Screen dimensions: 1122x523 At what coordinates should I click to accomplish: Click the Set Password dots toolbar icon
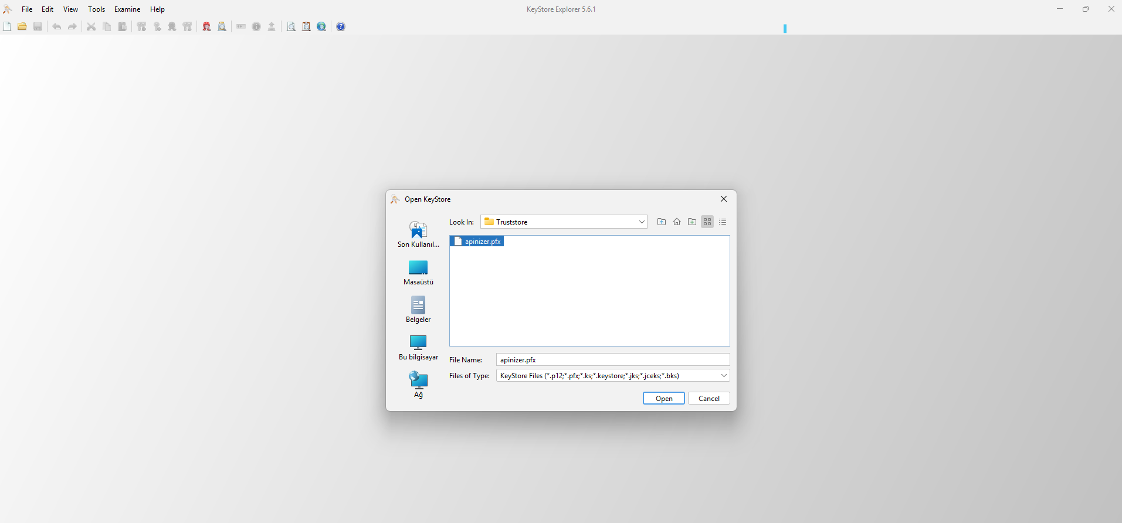(241, 26)
